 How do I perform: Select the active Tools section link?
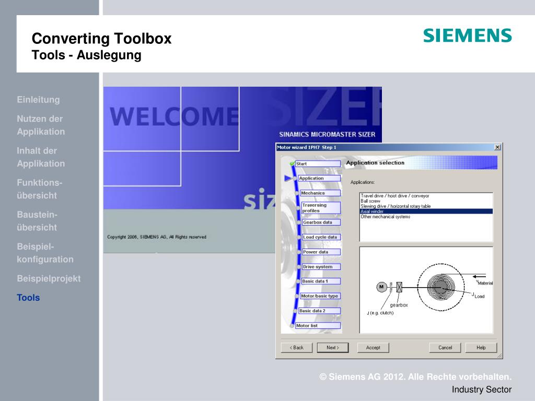tap(28, 298)
